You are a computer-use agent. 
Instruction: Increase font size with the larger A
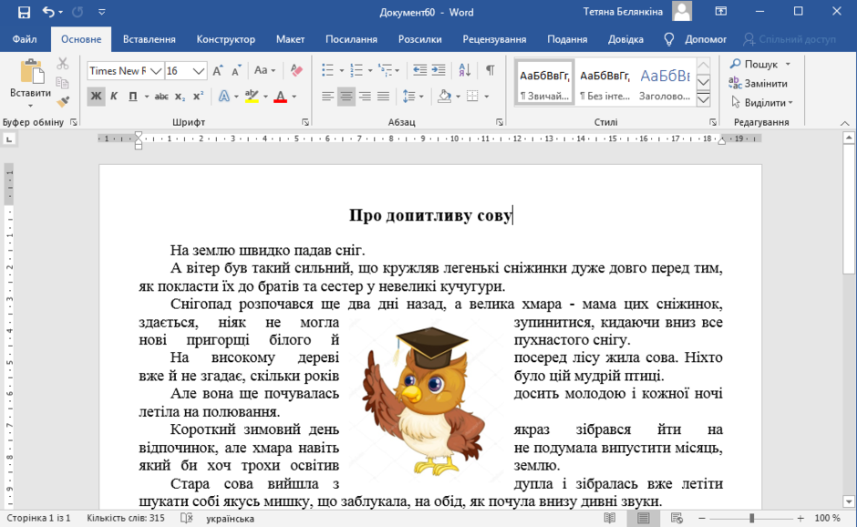218,70
